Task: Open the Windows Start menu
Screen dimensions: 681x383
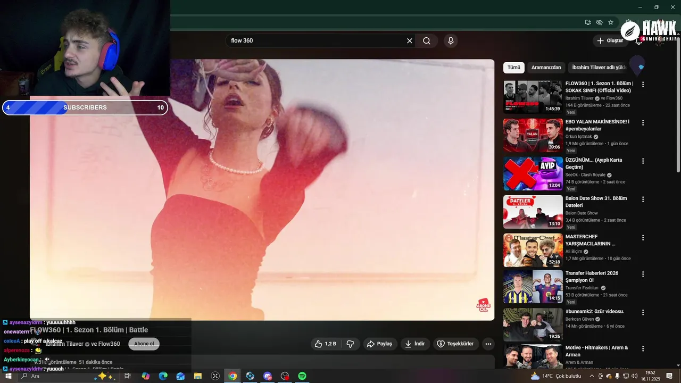Action: click(x=7, y=376)
